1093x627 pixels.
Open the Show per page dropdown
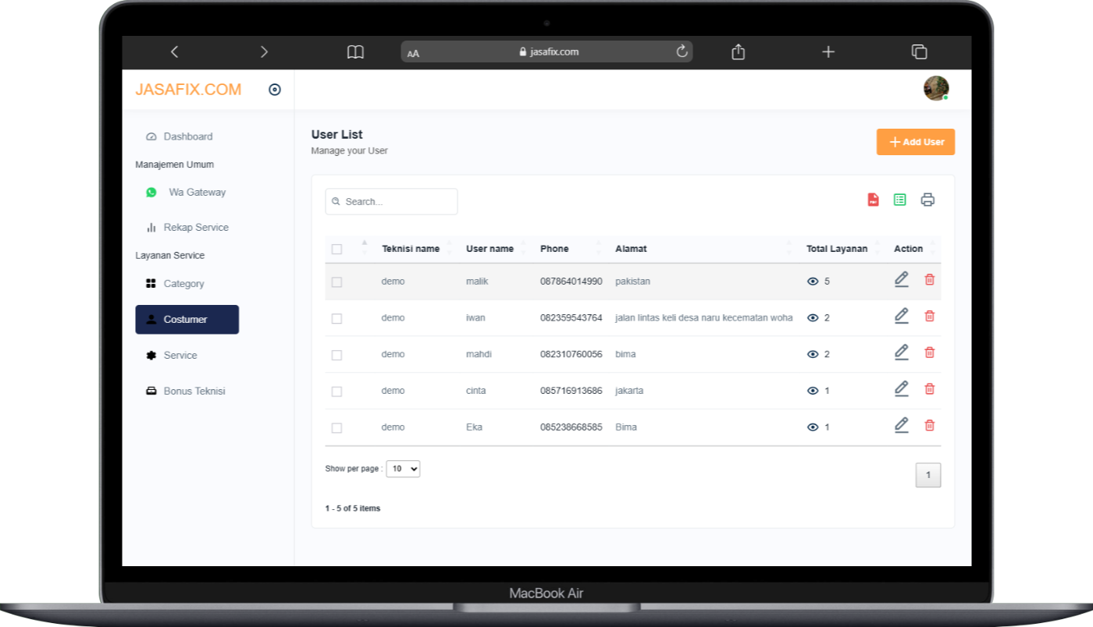403,469
